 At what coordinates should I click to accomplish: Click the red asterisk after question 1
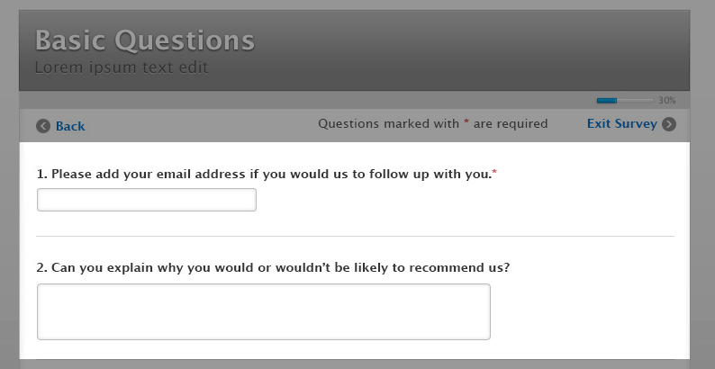494,172
